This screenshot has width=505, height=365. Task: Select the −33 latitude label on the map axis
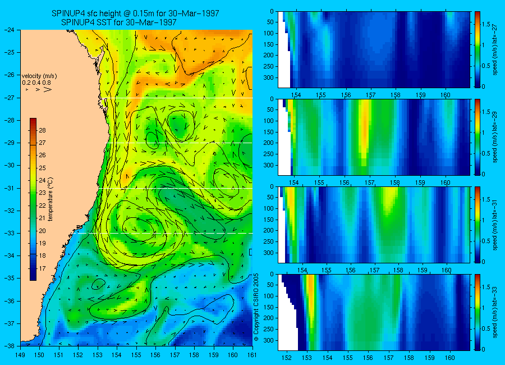tap(10, 233)
